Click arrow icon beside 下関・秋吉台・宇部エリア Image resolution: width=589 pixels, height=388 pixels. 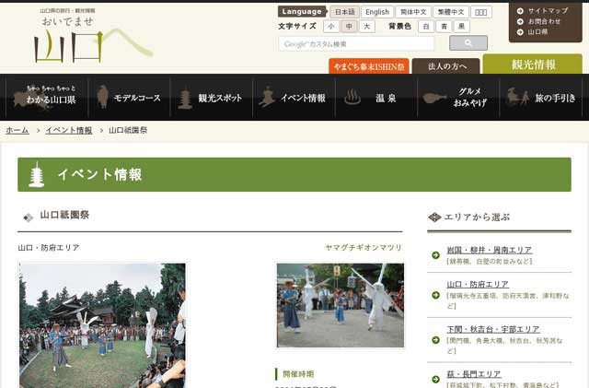(x=435, y=340)
